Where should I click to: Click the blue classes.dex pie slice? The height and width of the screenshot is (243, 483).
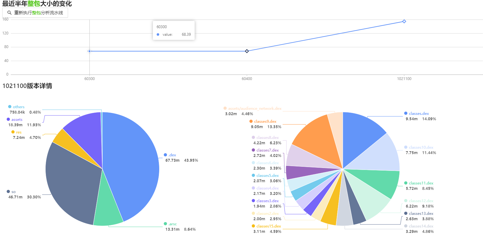click(x=361, y=134)
